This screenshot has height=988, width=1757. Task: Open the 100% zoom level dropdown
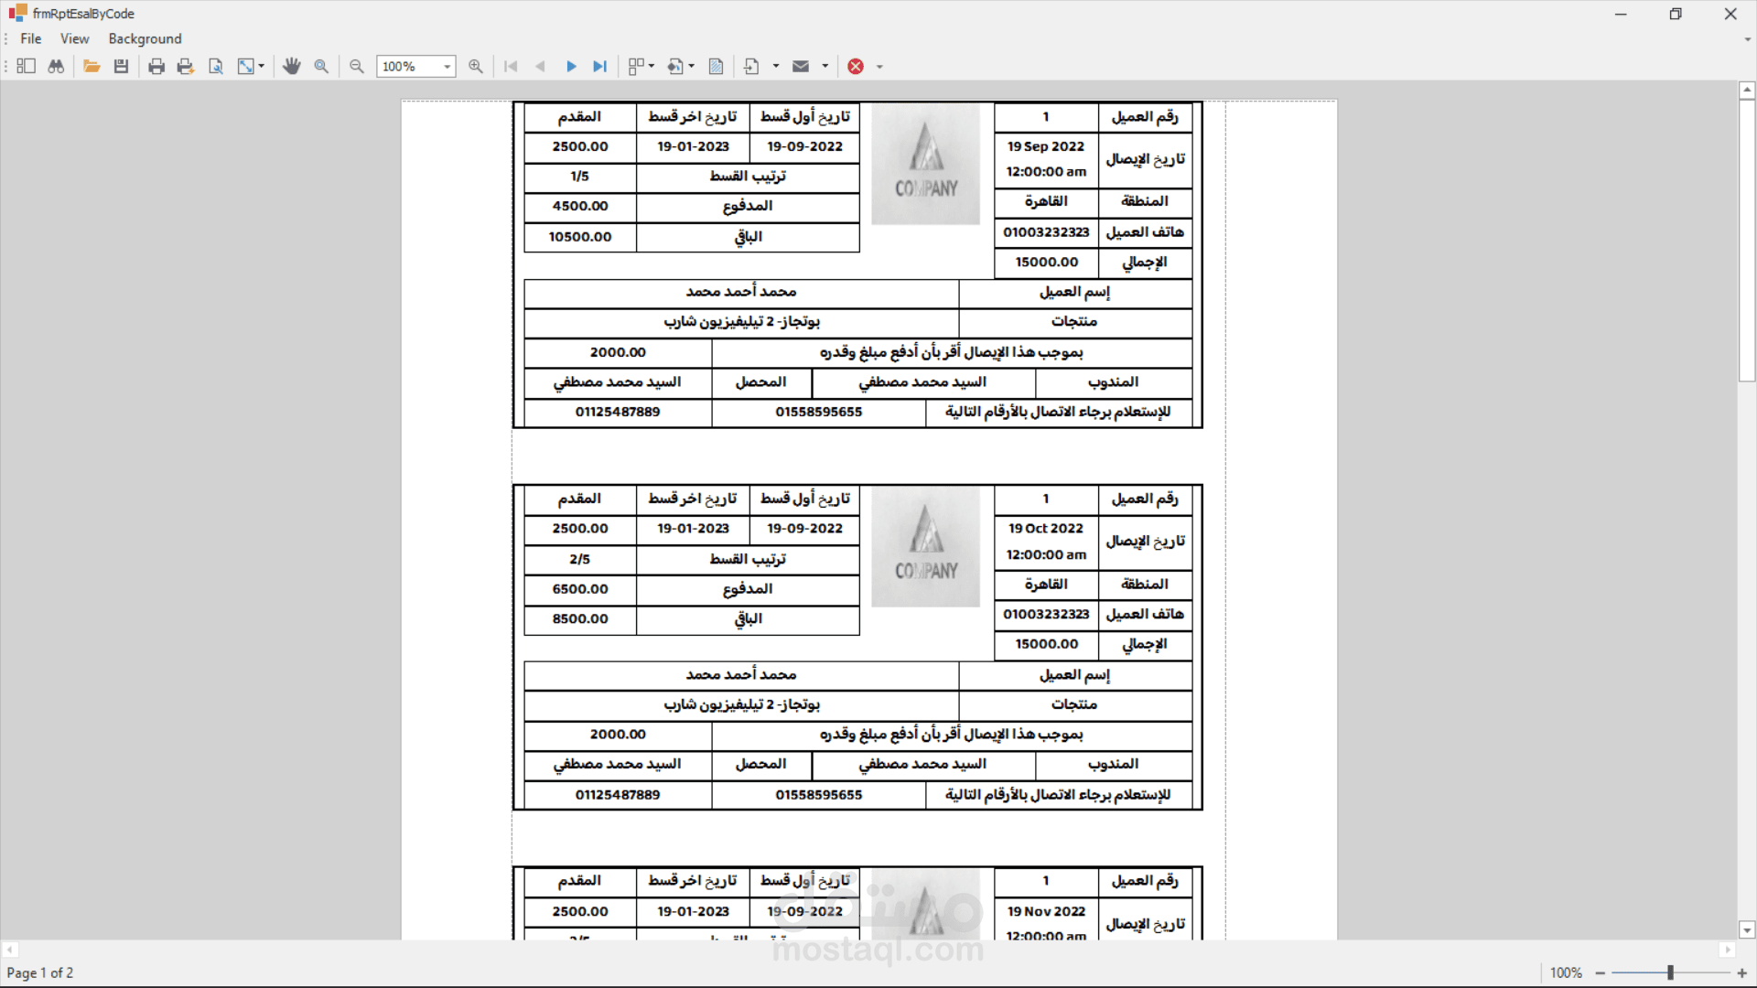(447, 66)
